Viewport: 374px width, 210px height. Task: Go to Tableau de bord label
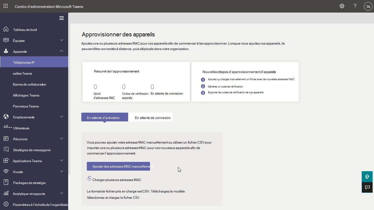coord(25,30)
